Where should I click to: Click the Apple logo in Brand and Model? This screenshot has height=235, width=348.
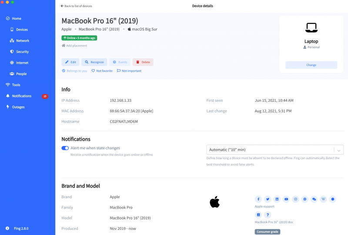click(x=214, y=202)
